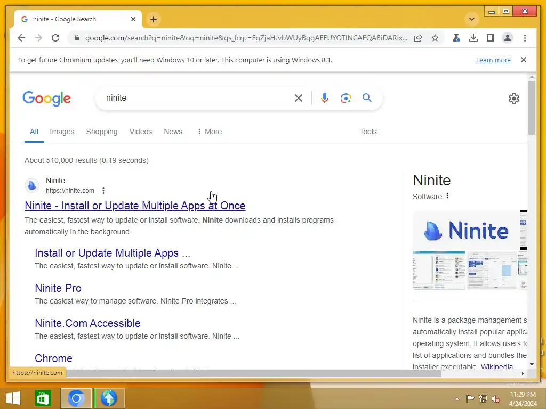The height and width of the screenshot is (409, 546).
Task: Open the Wikipedia source link
Action: pos(497,366)
